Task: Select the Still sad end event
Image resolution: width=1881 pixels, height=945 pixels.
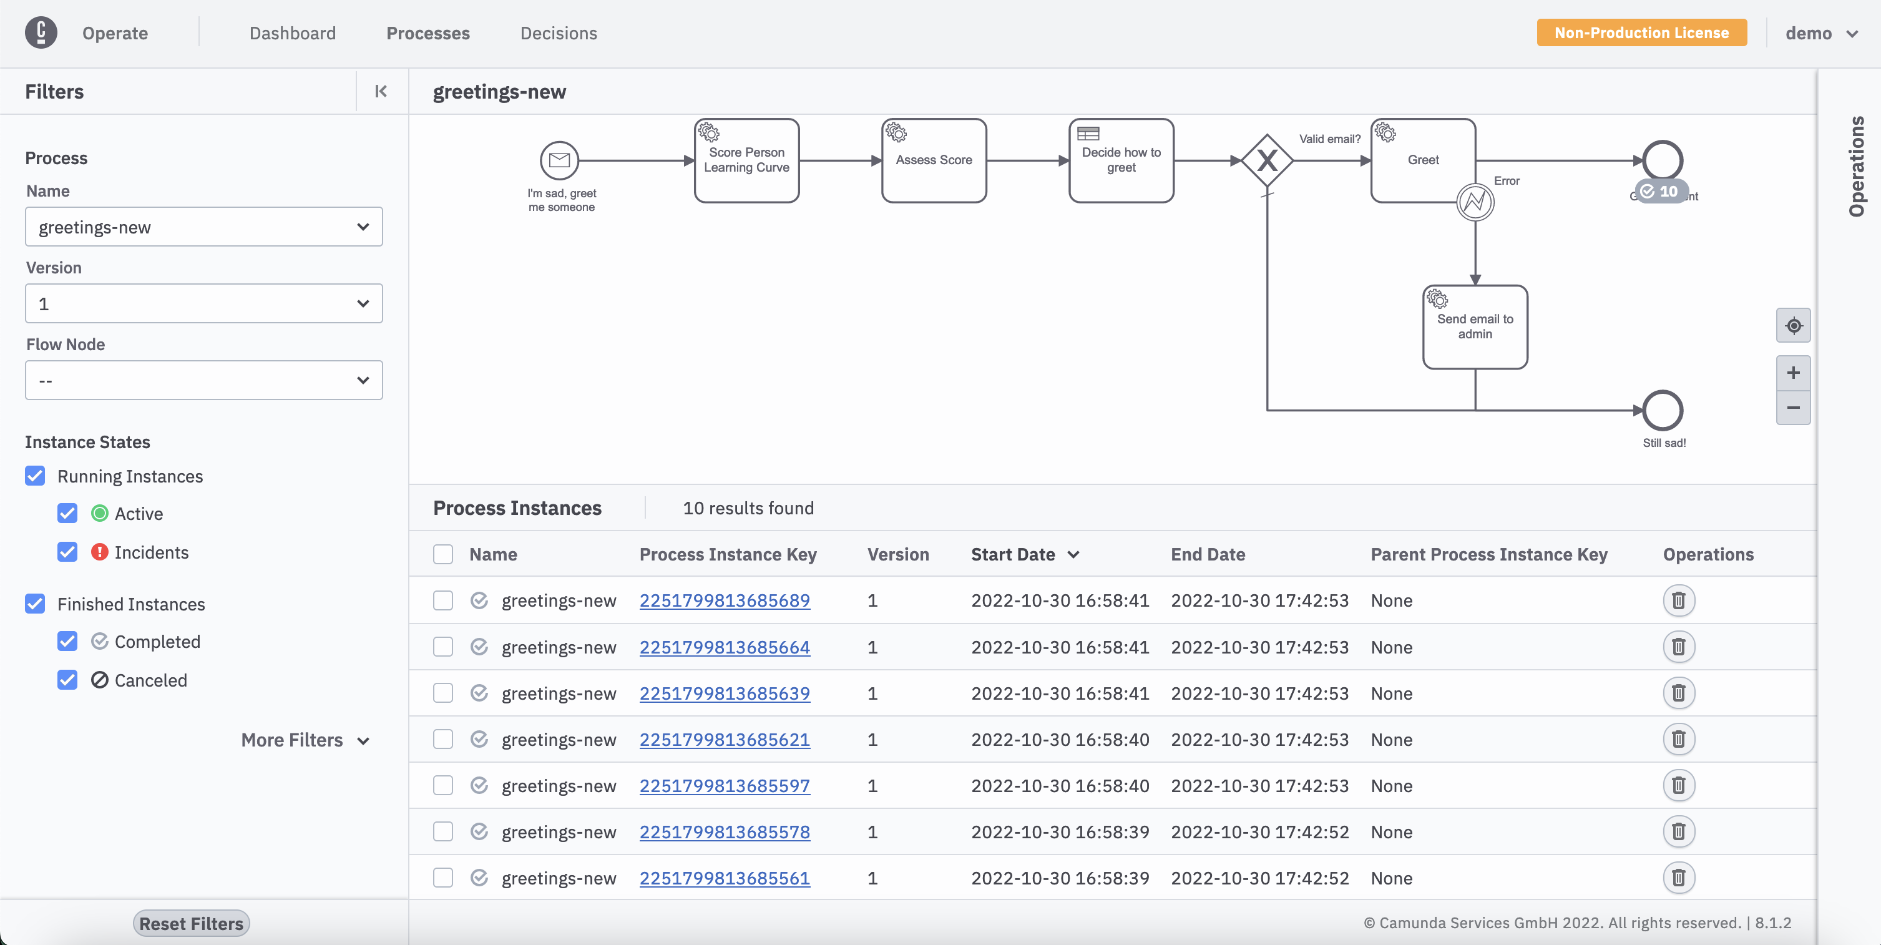Action: click(1663, 409)
